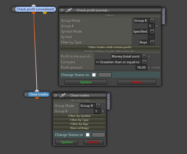Toggle checkbox next to Group # in Check profit panel
This screenshot has width=187, height=154.
157,26
